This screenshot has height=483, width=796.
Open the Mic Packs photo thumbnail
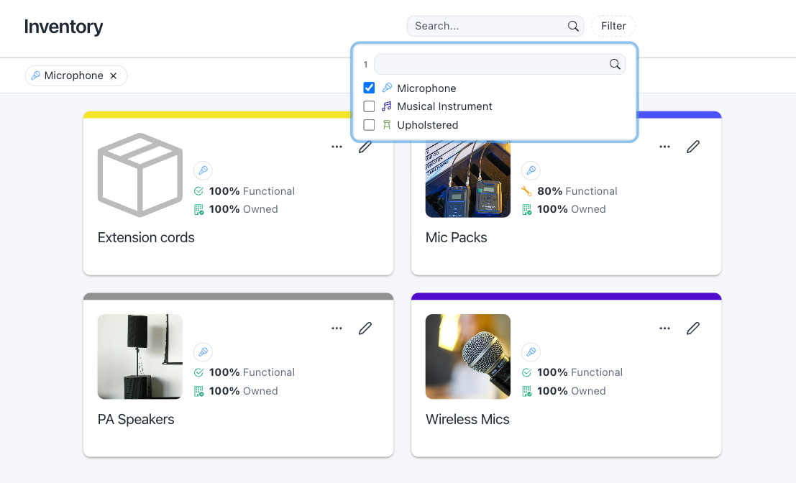tap(468, 179)
